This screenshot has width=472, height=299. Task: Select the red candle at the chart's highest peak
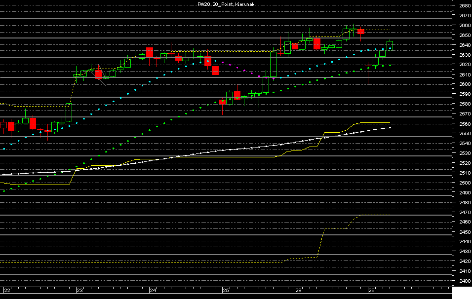[361, 32]
